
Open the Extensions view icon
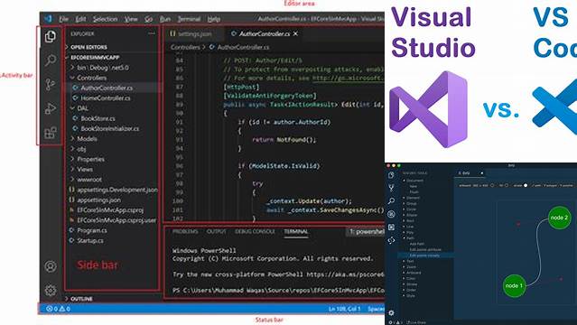[x=51, y=133]
